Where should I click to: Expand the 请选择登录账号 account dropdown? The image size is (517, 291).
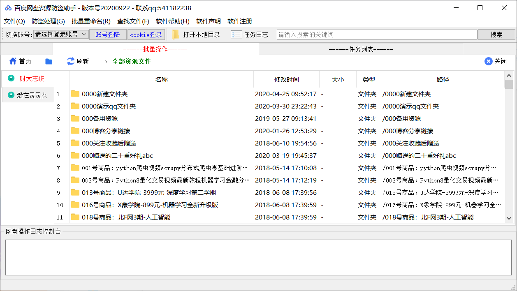pyautogui.click(x=84, y=35)
